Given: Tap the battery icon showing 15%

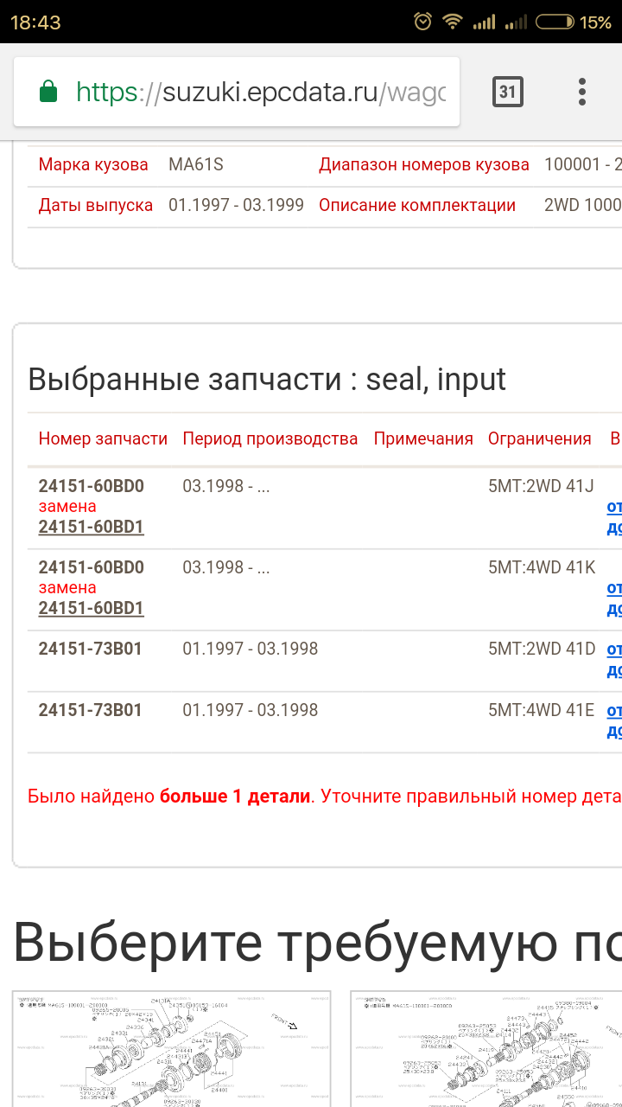Looking at the screenshot, I should [555, 22].
